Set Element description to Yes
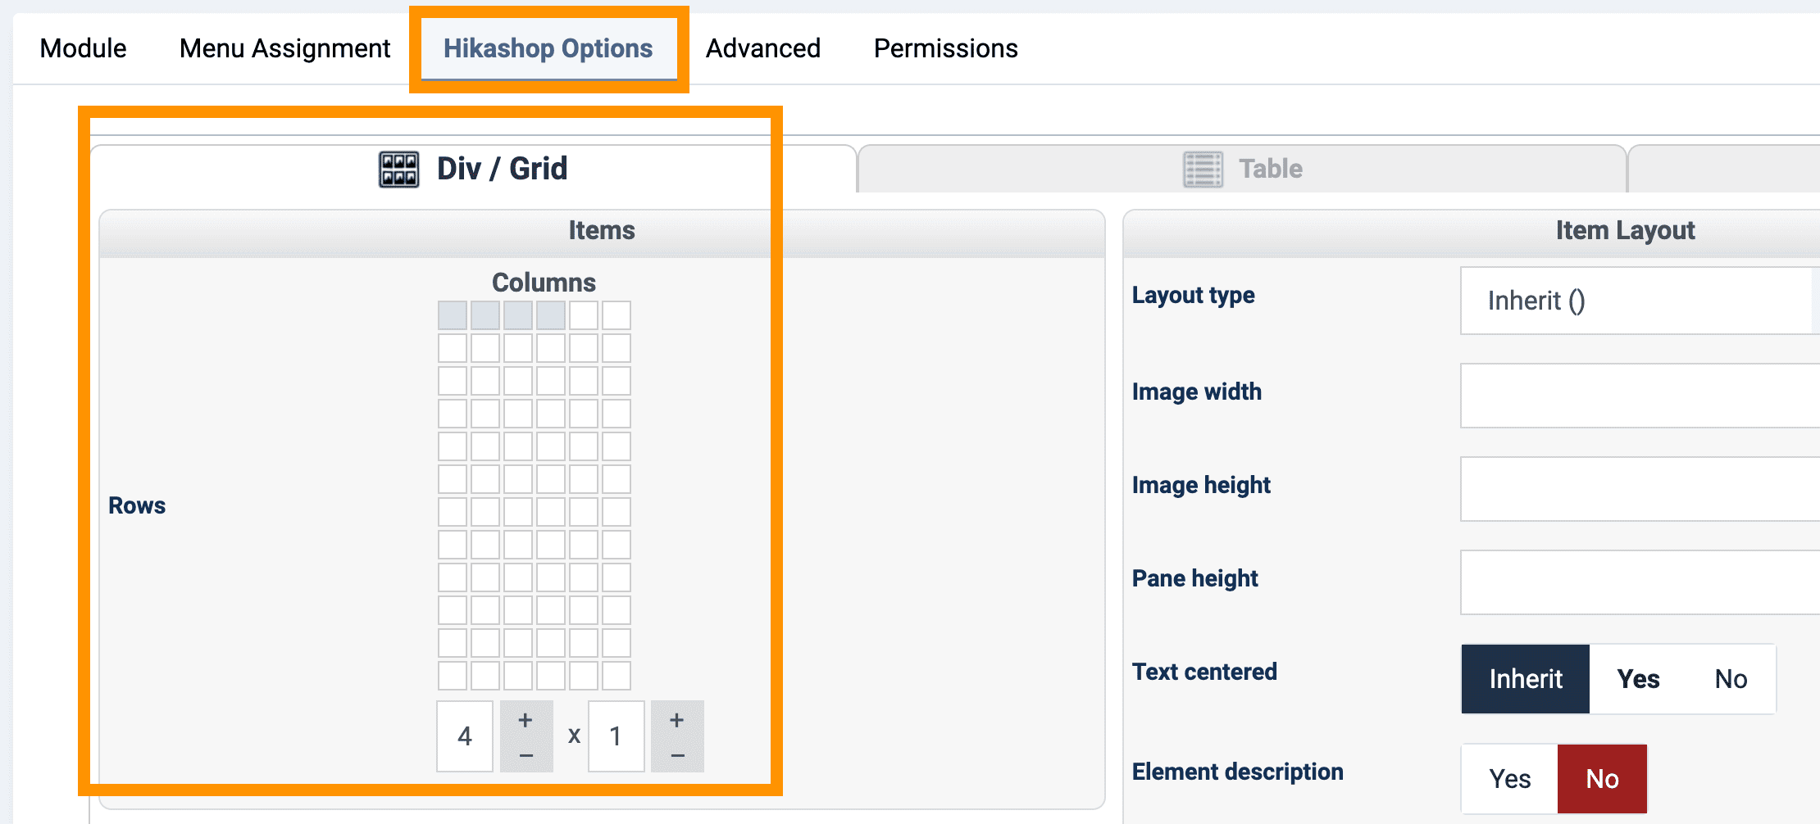The image size is (1820, 824). tap(1509, 779)
